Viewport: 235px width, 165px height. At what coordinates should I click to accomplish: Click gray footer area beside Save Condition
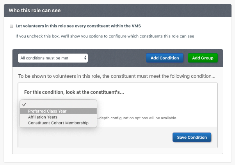pyautogui.click(x=105, y=137)
